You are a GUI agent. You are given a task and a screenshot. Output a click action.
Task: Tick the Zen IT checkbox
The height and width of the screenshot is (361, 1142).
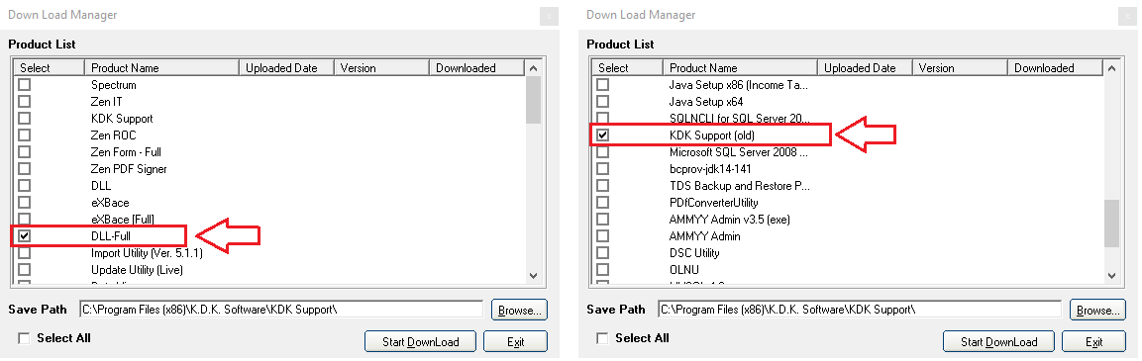[x=25, y=102]
